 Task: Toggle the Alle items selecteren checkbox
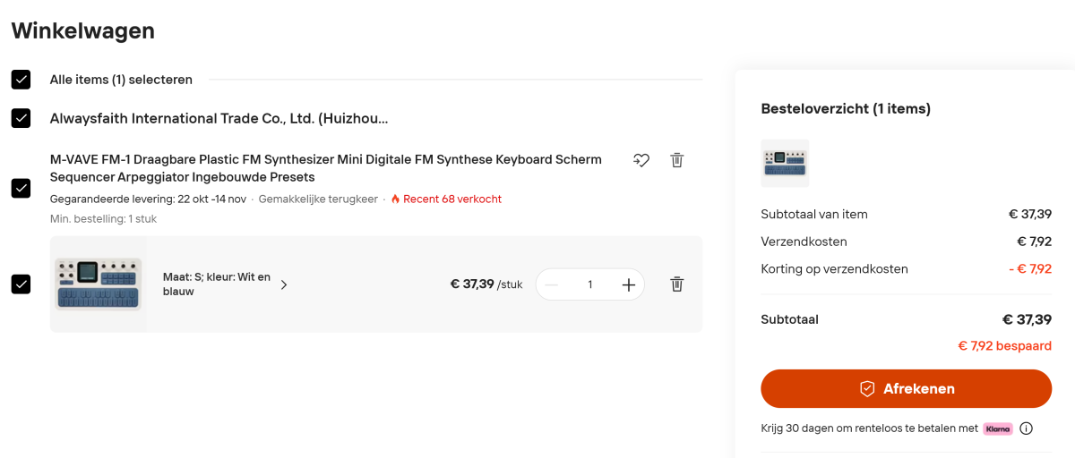click(21, 80)
